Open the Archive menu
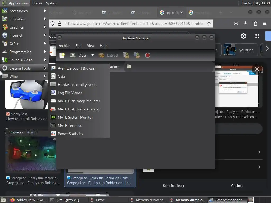This screenshot has height=203, width=271. point(64,46)
